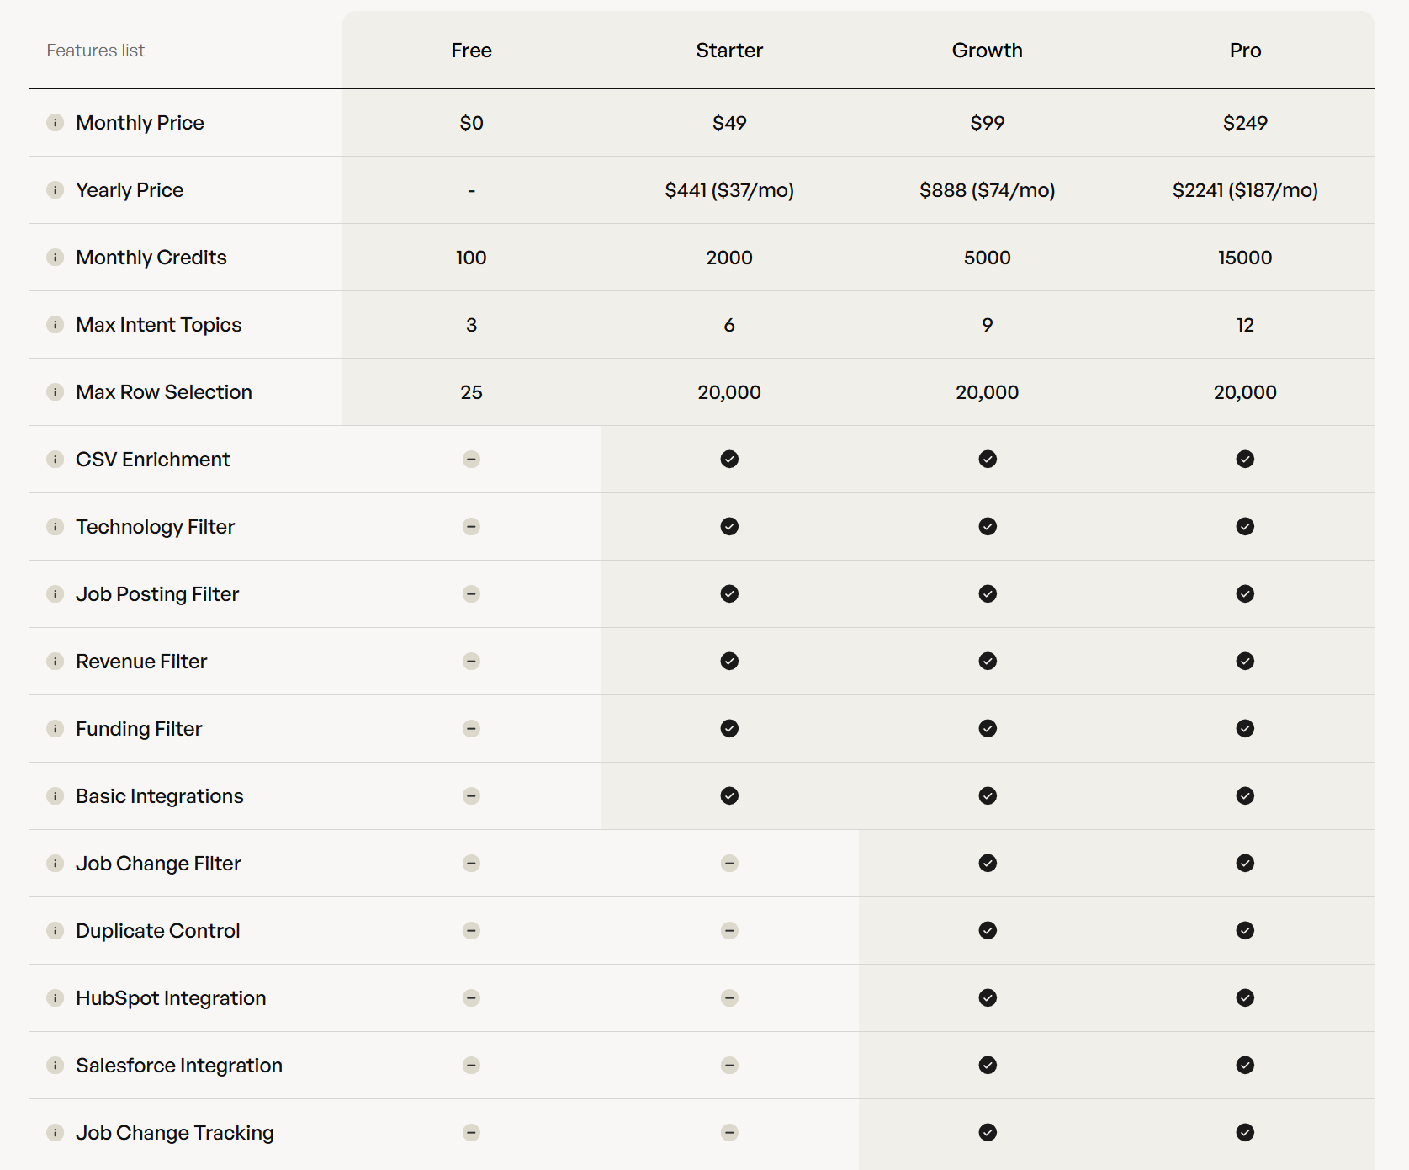Click the info icon for Max Intent Topics
This screenshot has height=1170, width=1409.
55,325
